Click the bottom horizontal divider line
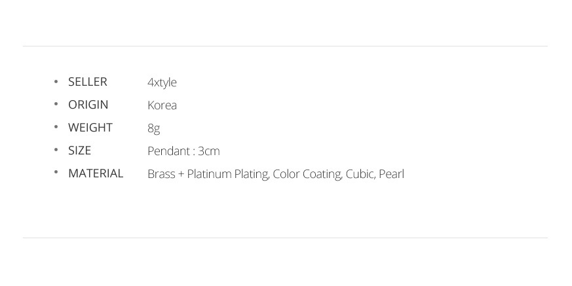This screenshot has width=572, height=286. pyautogui.click(x=285, y=238)
